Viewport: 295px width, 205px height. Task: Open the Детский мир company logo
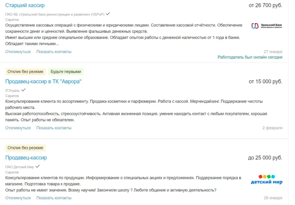pyautogui.click(x=266, y=179)
